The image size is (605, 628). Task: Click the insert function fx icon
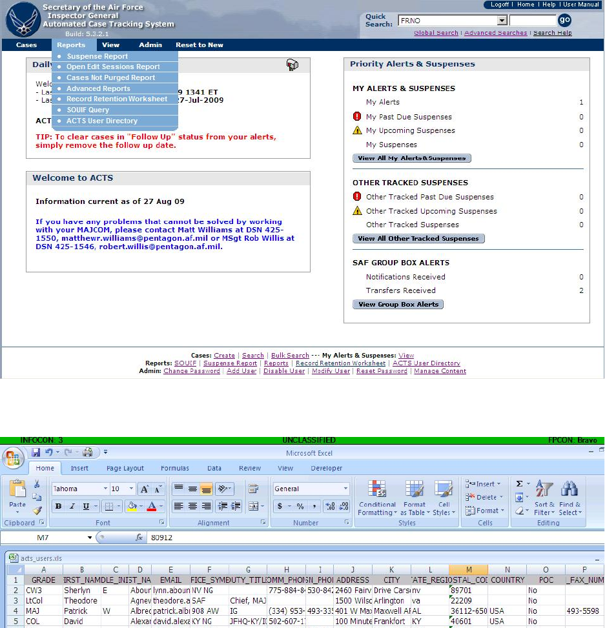[139, 538]
